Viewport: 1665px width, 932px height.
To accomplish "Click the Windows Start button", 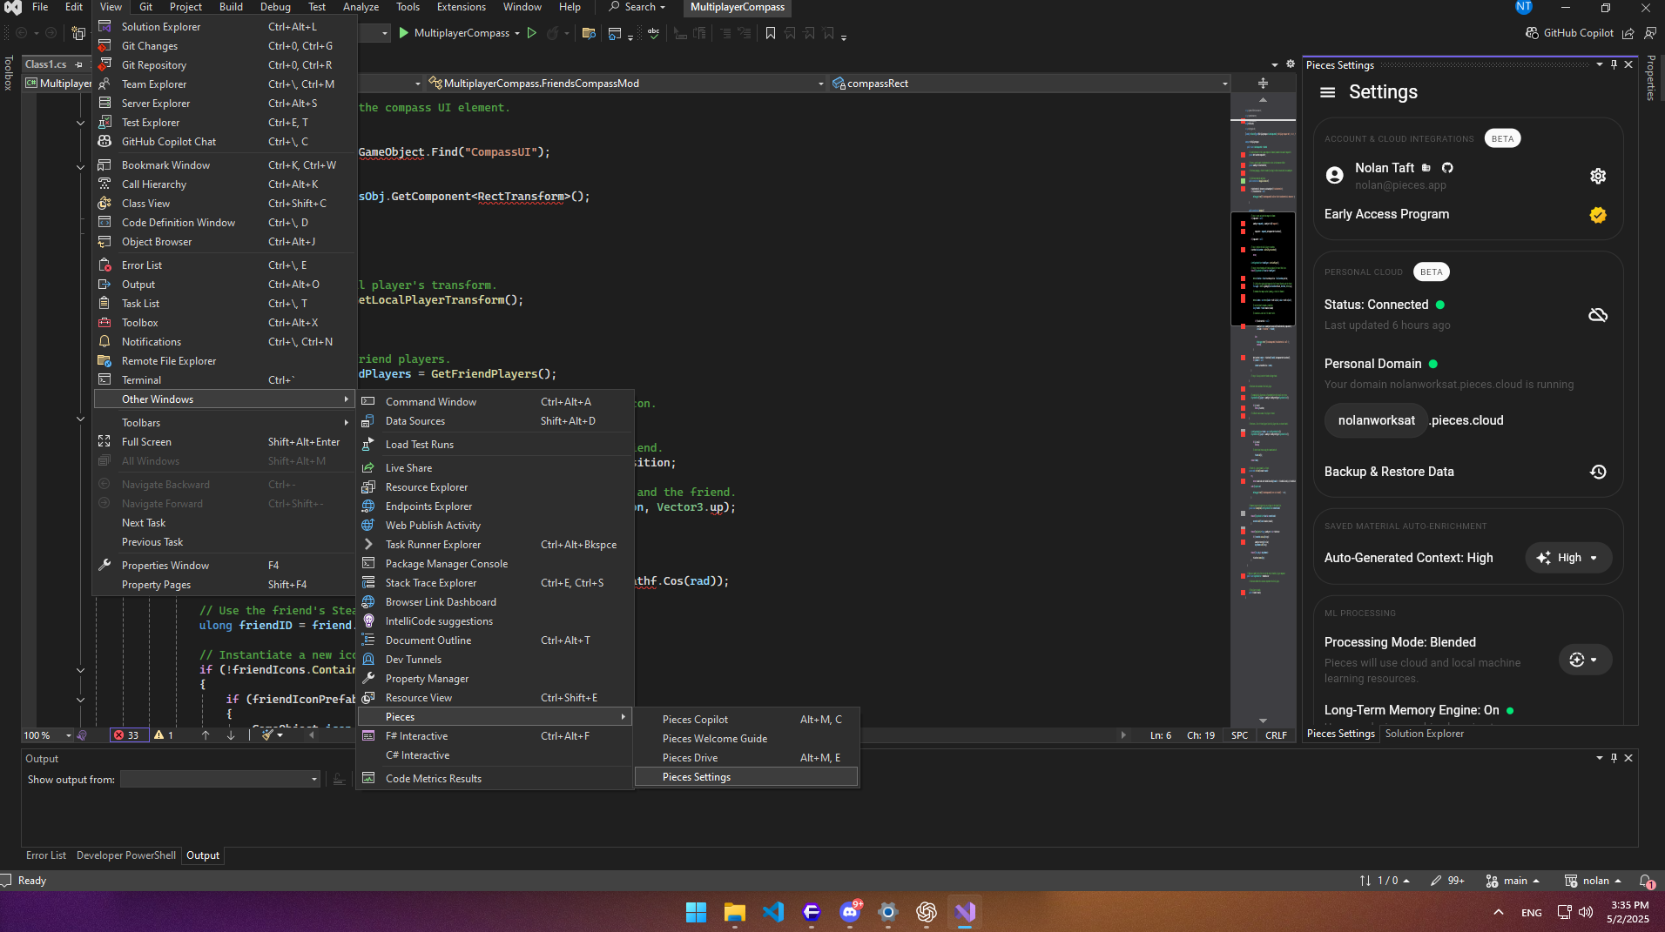I will tap(696, 912).
